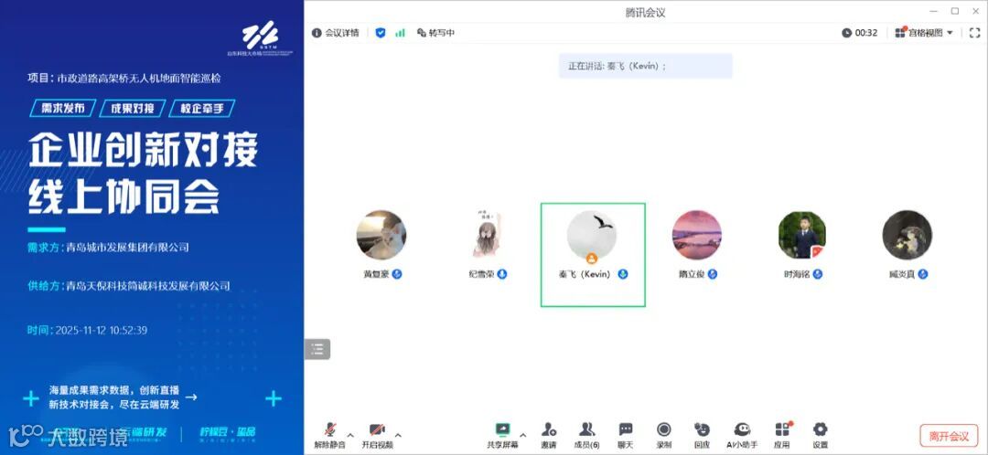988x455 pixels.
Task: Maximize the 腾讯会议 window
Action: click(x=955, y=11)
